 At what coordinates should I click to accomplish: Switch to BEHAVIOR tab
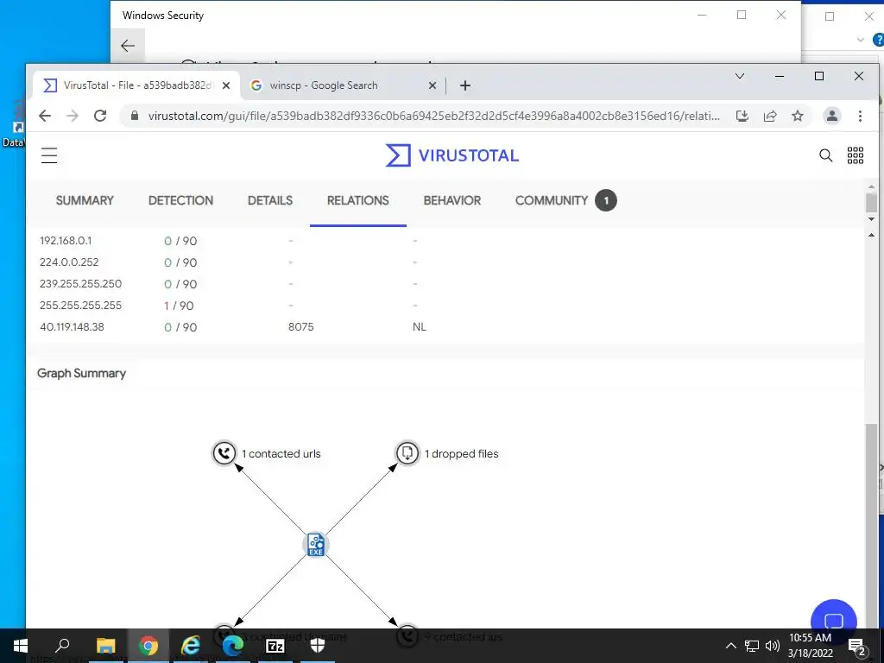pyautogui.click(x=452, y=200)
